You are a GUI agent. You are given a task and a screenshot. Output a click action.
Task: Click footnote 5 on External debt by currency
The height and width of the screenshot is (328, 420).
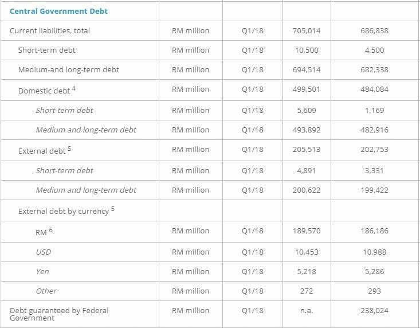[113, 209]
